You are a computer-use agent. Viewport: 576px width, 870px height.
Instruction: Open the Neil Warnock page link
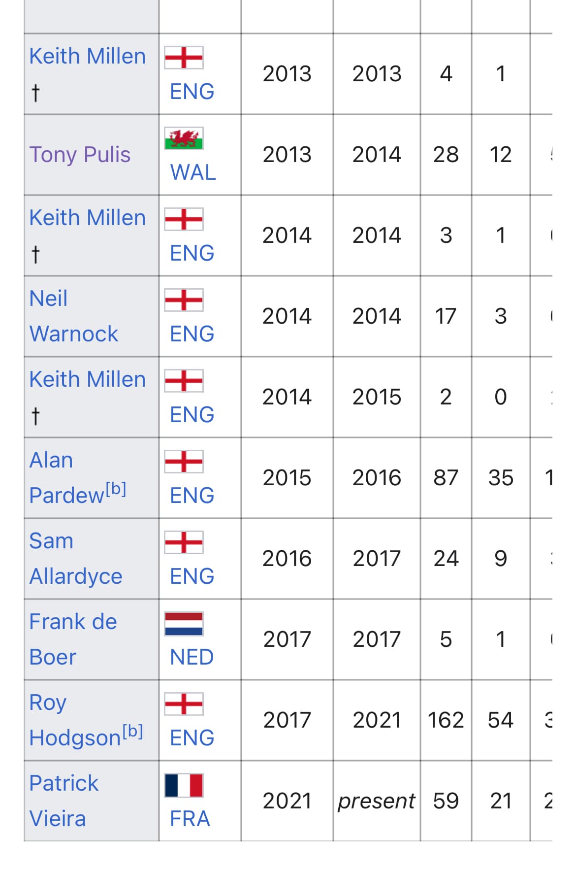(x=74, y=316)
